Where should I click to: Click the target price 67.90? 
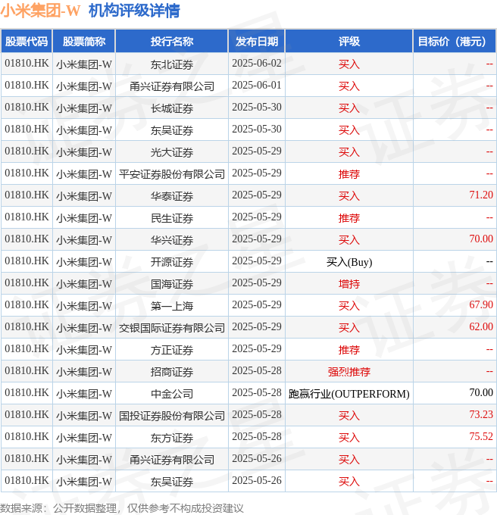click(x=481, y=304)
